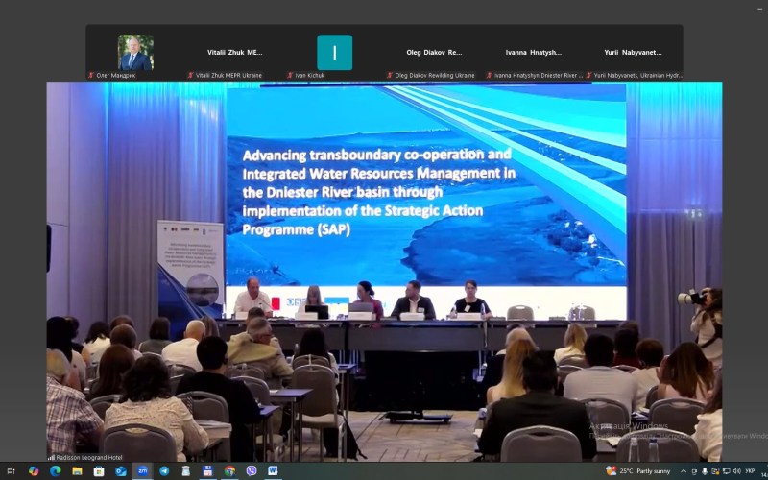Open Outlook from the taskbar
768x480 pixels.
tap(121, 471)
